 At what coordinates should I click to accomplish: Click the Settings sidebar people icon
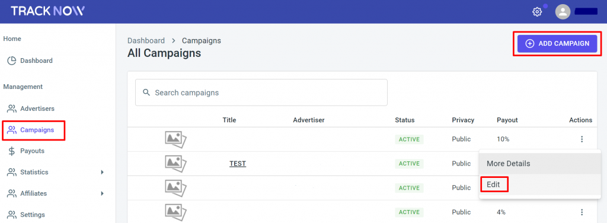click(12, 215)
